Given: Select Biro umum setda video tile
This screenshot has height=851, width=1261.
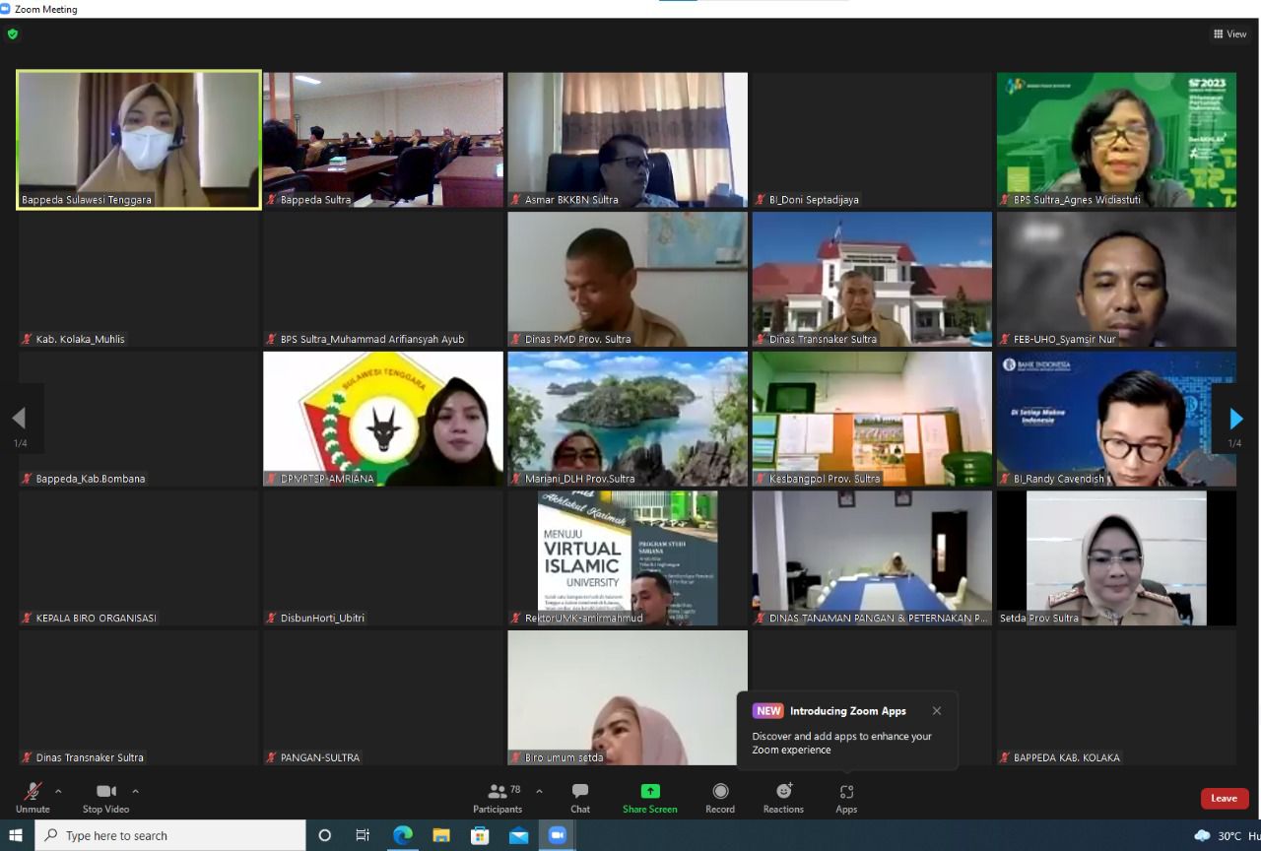Looking at the screenshot, I should click(628, 698).
